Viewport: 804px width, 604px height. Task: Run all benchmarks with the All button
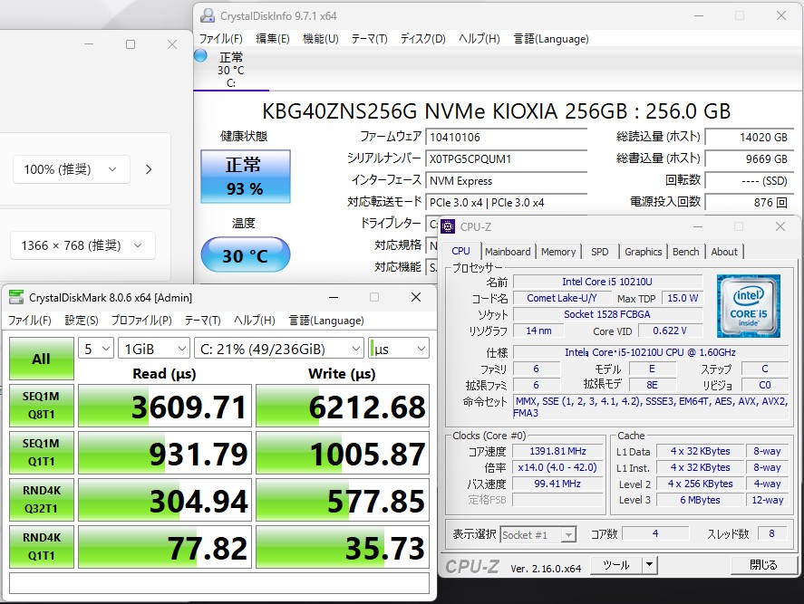(x=41, y=359)
